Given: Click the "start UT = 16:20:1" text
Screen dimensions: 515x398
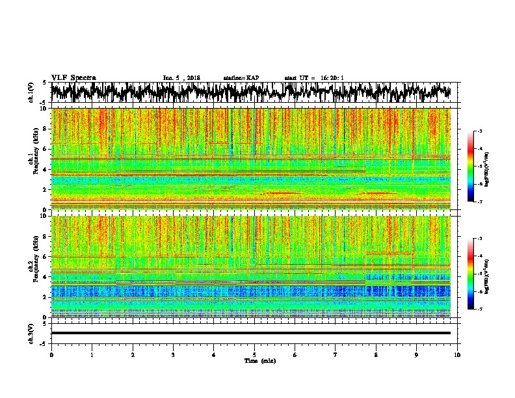Looking at the screenshot, I should click(x=314, y=78).
